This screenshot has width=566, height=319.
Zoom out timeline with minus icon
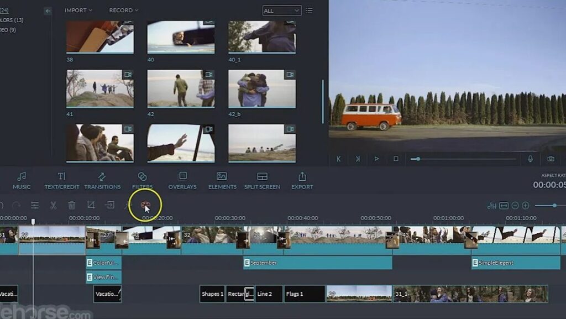[x=515, y=206]
